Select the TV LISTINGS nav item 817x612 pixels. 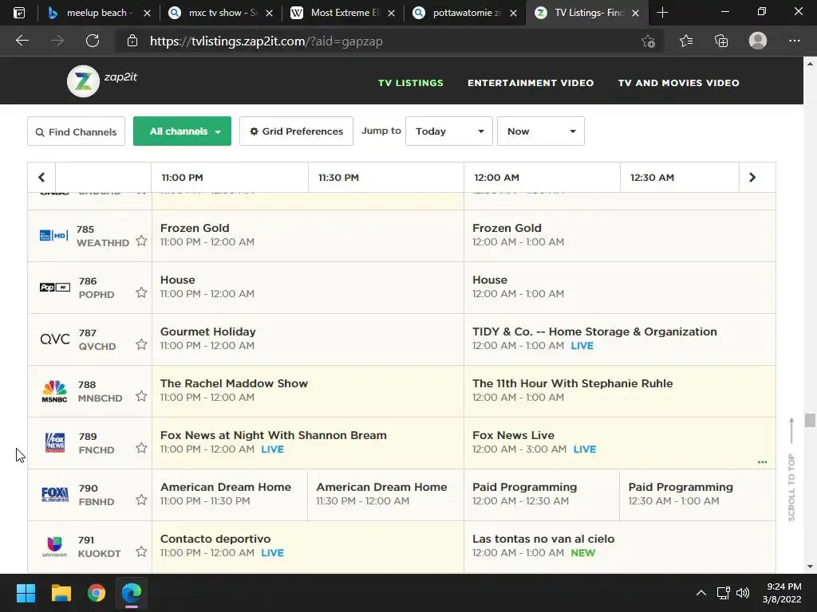pyautogui.click(x=411, y=83)
